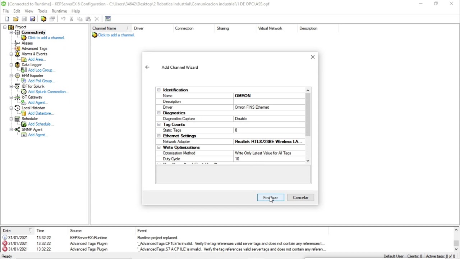Image resolution: width=460 pixels, height=259 pixels.
Task: Click the Add Area... link
Action: point(37,59)
